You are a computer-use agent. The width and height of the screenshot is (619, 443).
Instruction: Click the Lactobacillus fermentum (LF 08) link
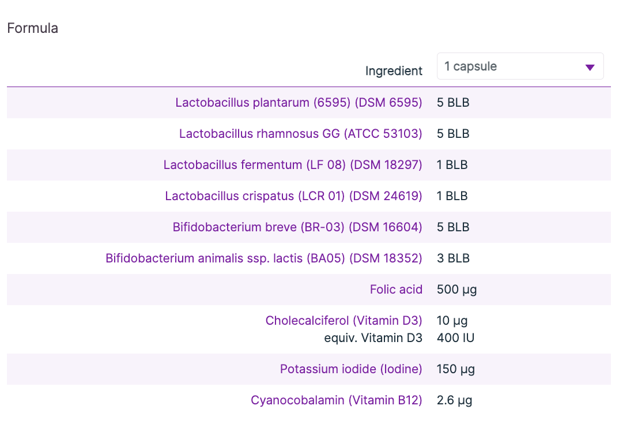click(x=293, y=165)
